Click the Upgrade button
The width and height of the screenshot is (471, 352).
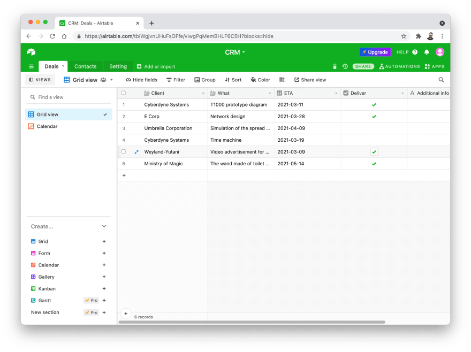375,52
